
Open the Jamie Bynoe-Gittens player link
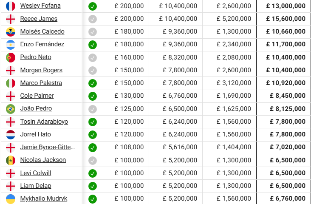pos(48,147)
